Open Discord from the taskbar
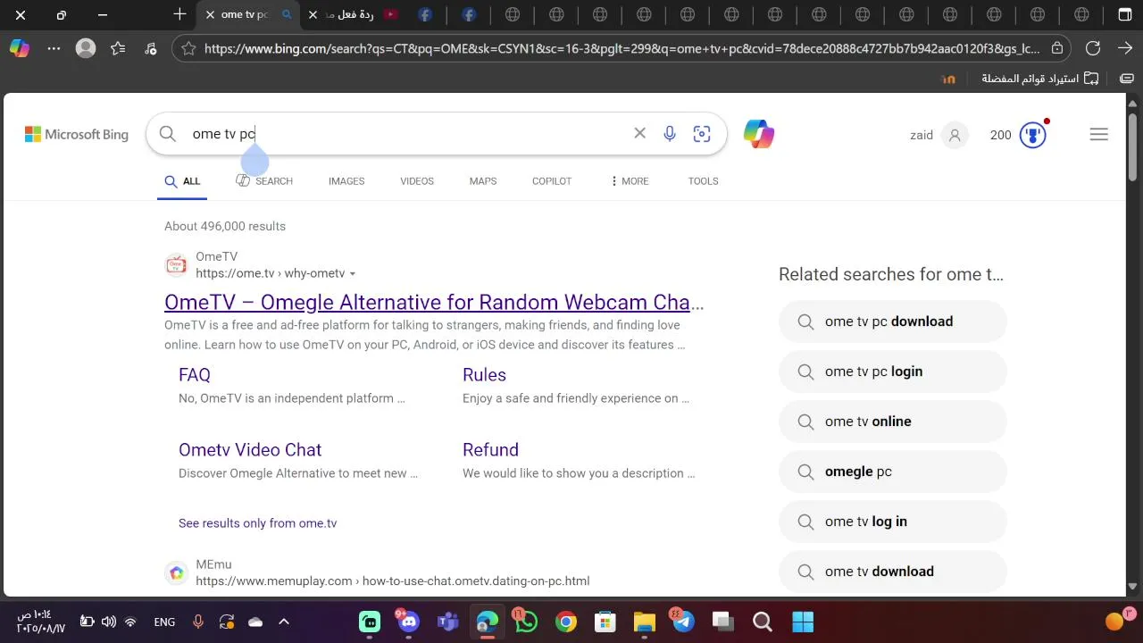Screen dimensions: 1143x643 click(409, 622)
